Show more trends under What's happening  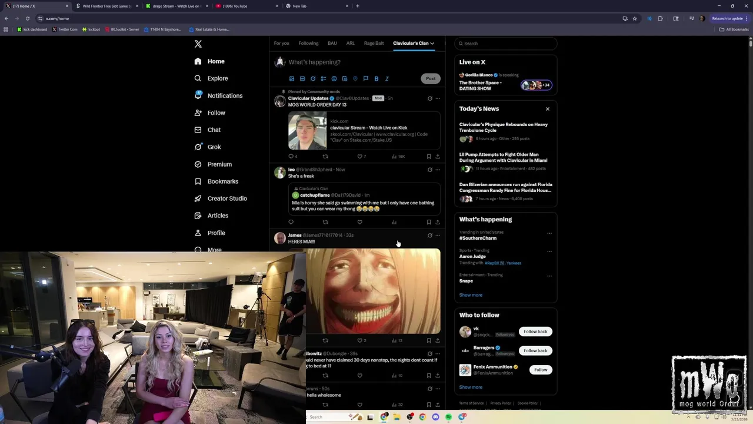pyautogui.click(x=471, y=295)
